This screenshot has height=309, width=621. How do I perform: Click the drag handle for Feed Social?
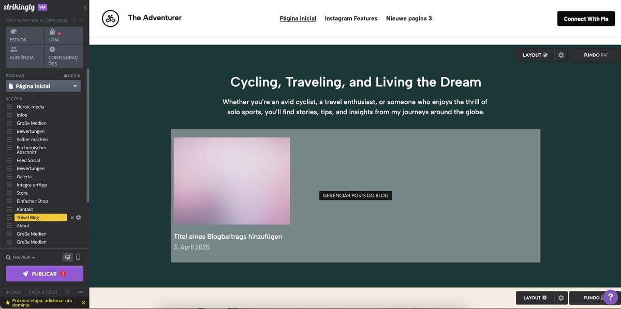pos(9,160)
